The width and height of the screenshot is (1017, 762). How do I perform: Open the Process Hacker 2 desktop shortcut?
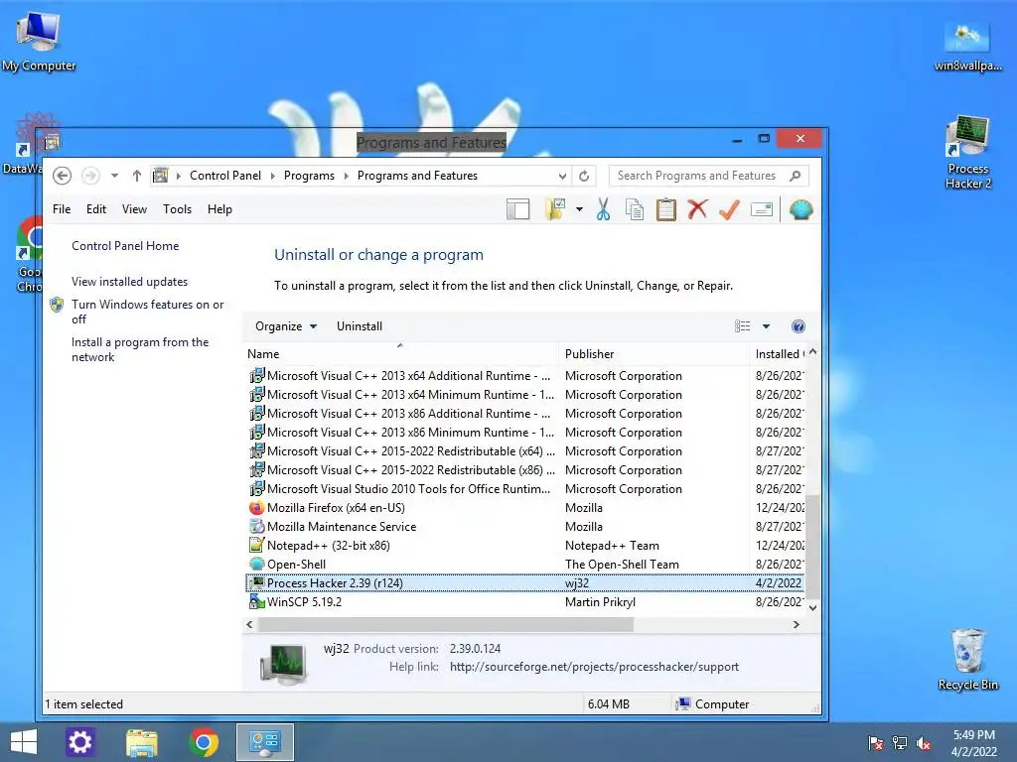pos(967,152)
